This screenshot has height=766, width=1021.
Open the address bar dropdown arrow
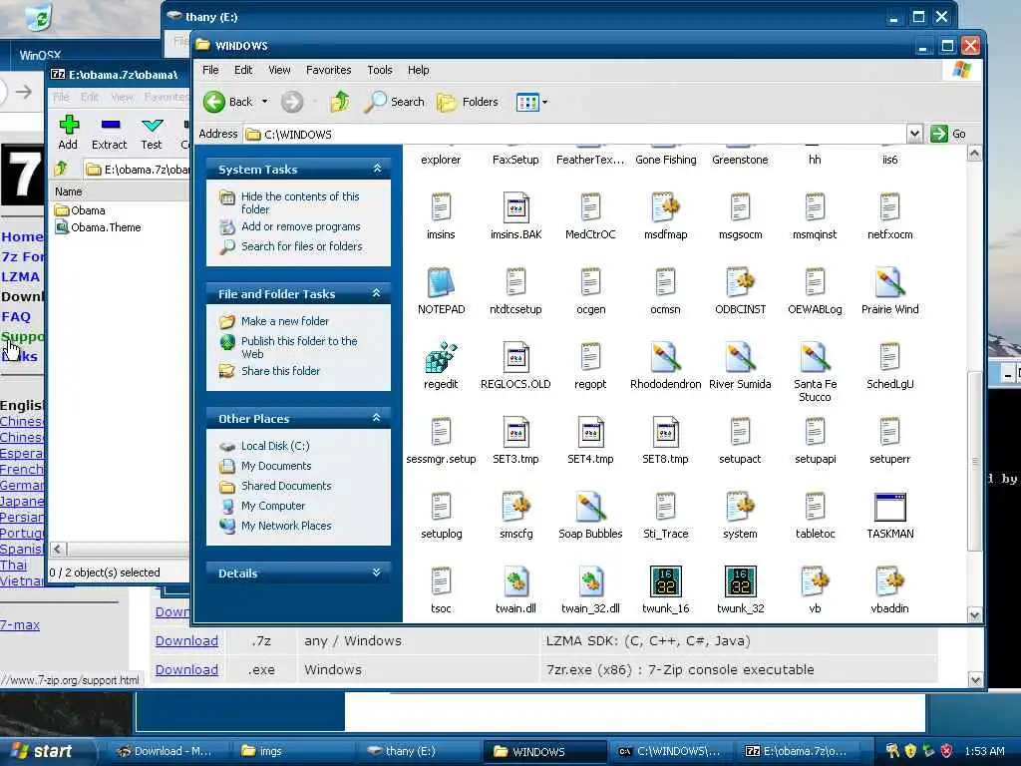click(x=914, y=134)
